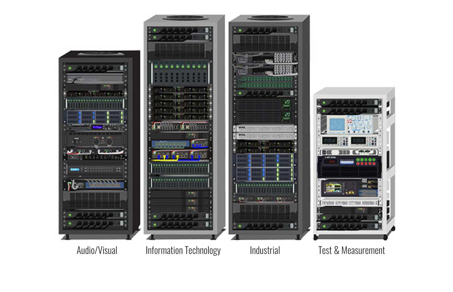Select the Information Technology rack image

184,127
